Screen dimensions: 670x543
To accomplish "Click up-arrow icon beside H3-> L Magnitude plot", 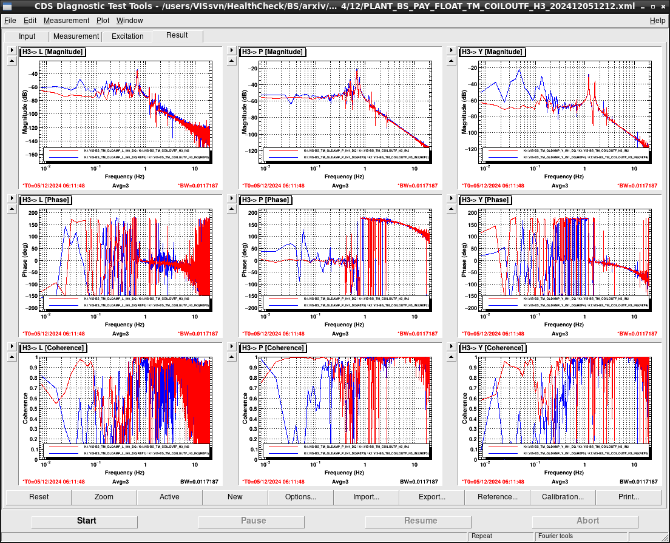I will pos(12,61).
